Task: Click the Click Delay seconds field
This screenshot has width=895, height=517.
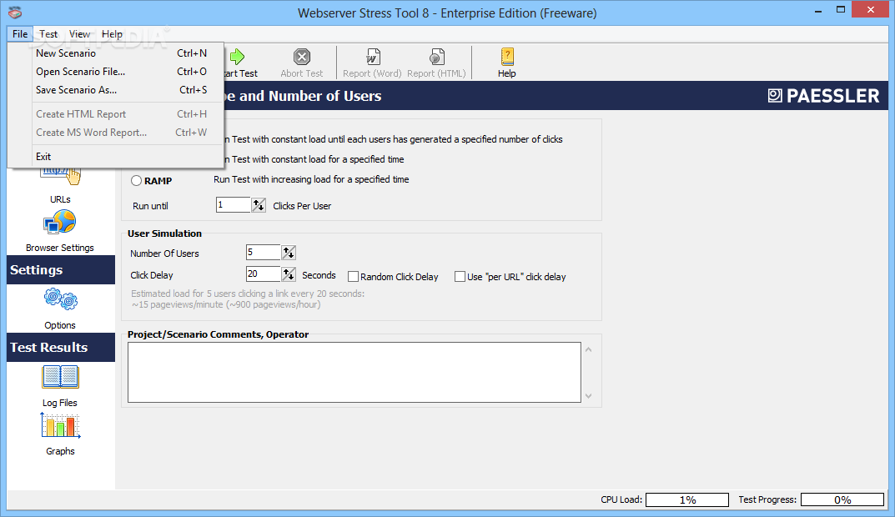Action: point(263,274)
